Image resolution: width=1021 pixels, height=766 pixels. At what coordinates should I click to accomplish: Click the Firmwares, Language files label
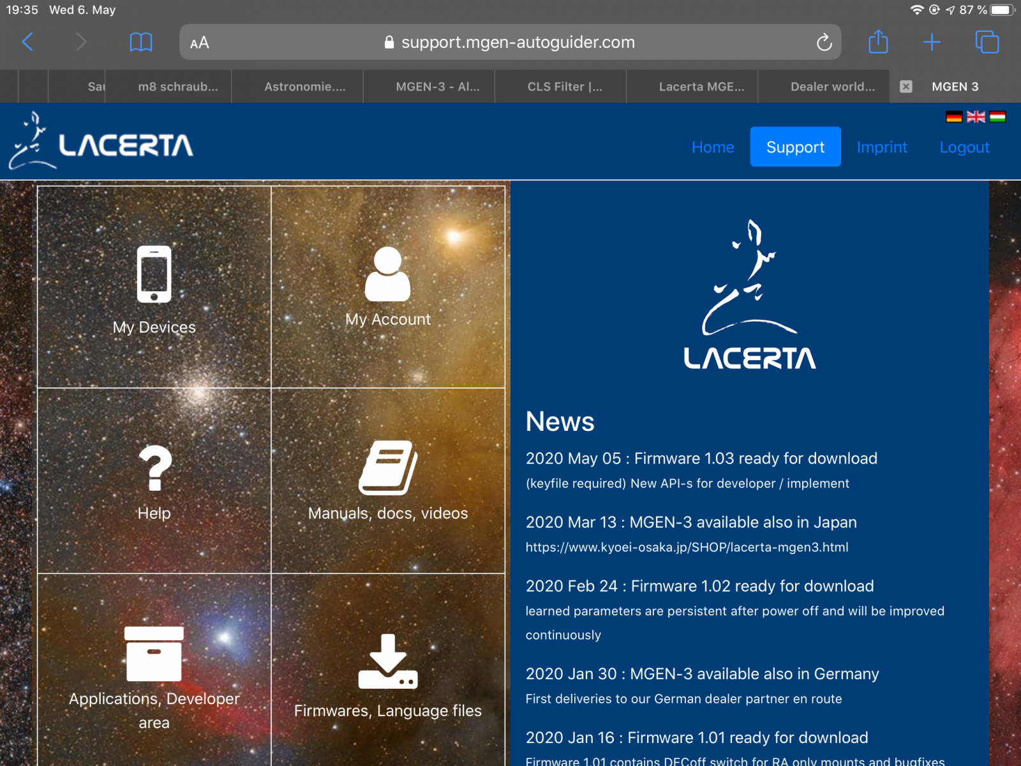pos(388,710)
